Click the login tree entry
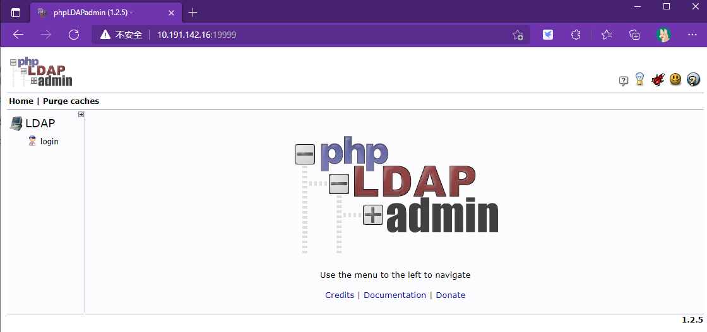 tap(49, 141)
